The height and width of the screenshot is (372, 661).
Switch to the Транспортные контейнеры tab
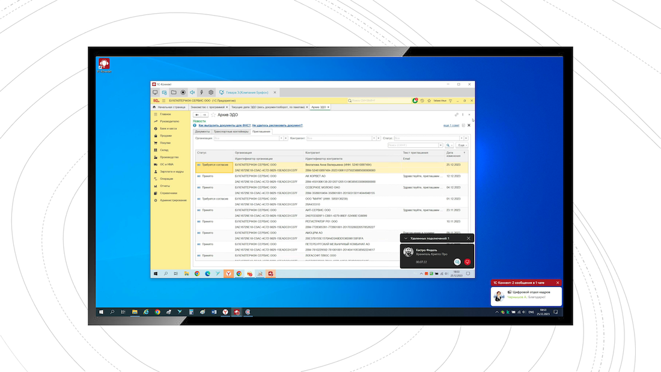pos(231,131)
